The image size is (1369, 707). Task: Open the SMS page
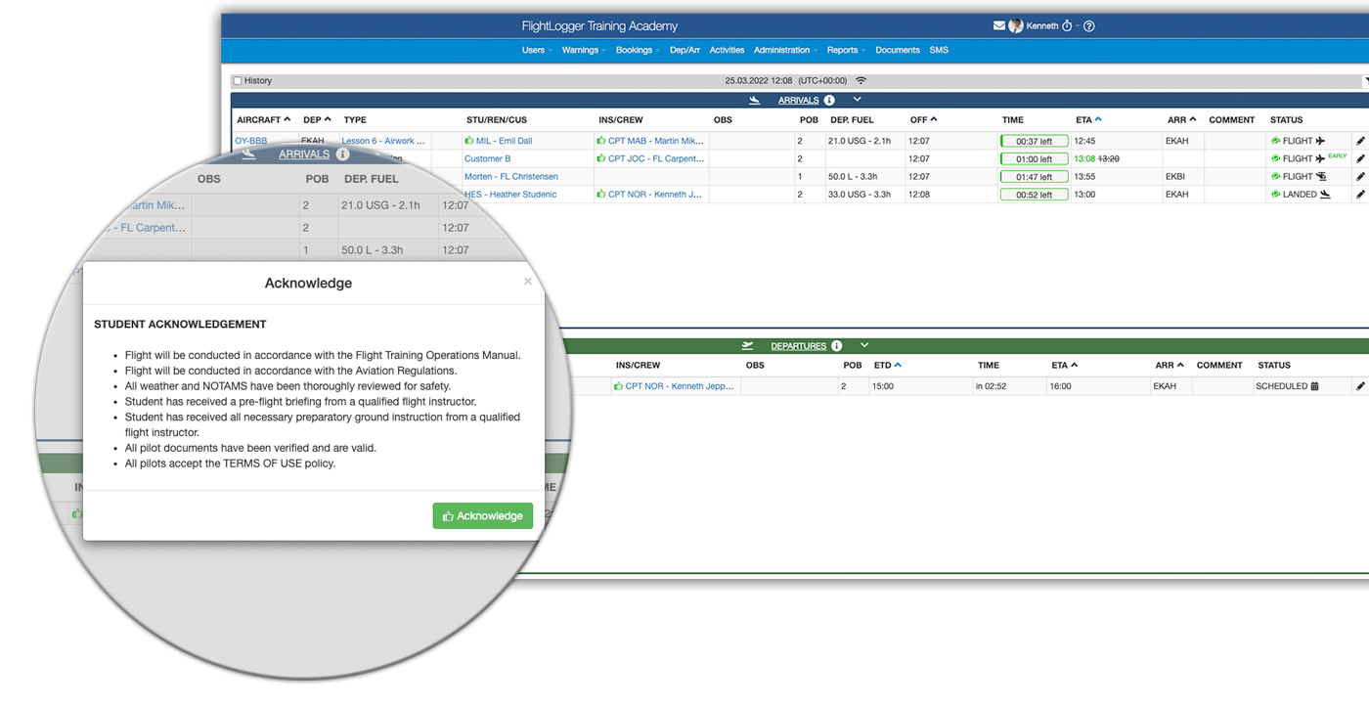coord(939,50)
